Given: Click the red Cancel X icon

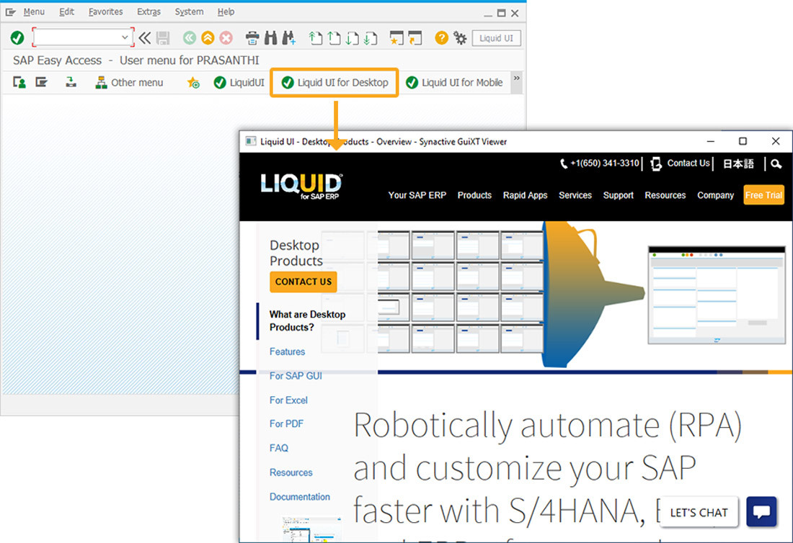Looking at the screenshot, I should point(226,38).
